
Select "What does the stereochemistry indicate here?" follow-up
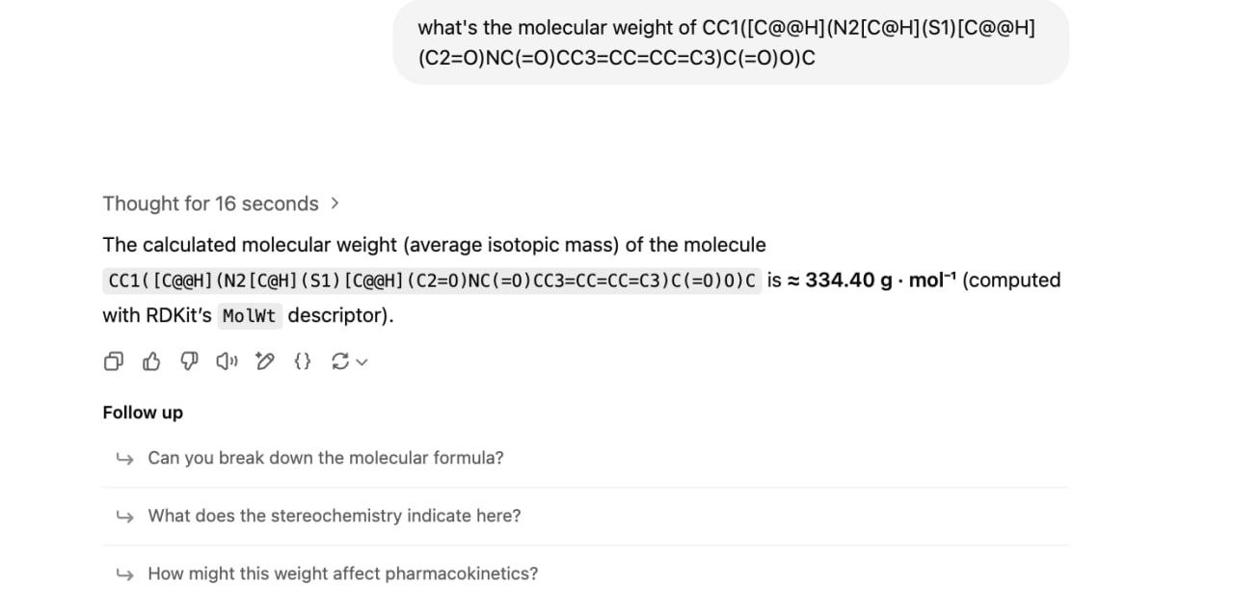[x=334, y=516]
